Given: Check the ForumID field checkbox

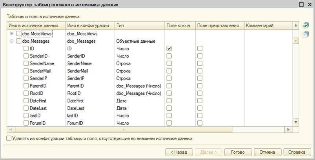Looking at the screenshot, I should (x=26, y=123).
